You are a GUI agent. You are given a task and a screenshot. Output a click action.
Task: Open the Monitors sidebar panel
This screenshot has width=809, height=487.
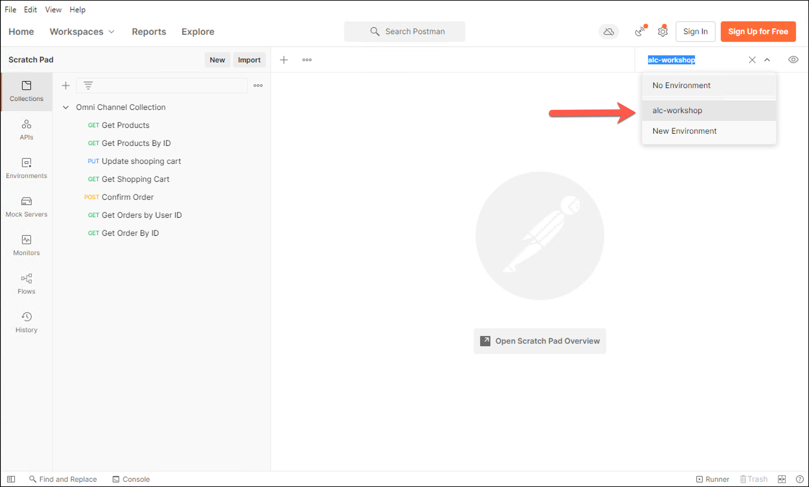click(x=26, y=245)
